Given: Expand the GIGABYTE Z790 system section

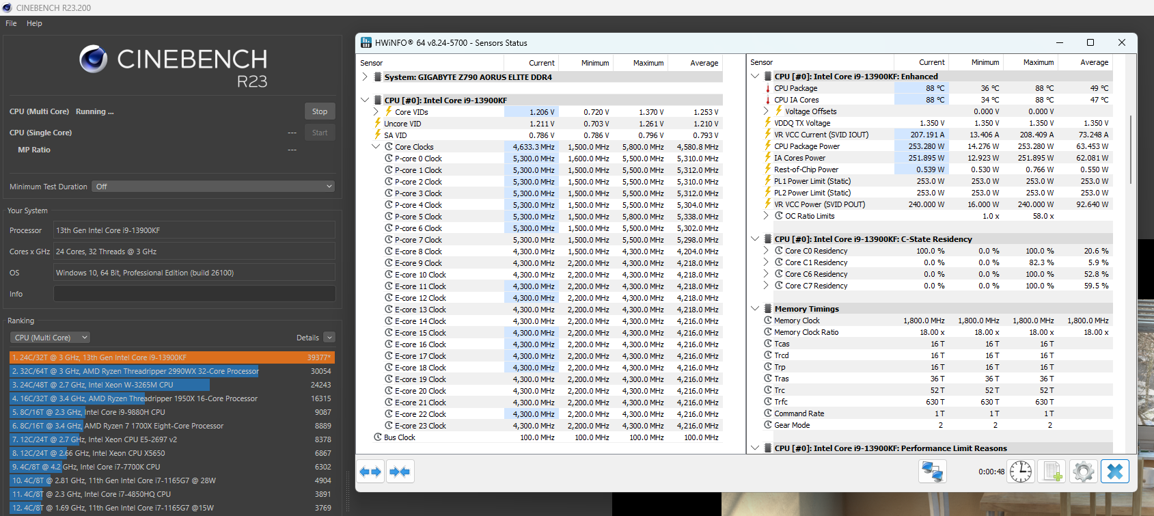Looking at the screenshot, I should click(x=365, y=77).
